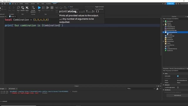The width and height of the screenshot is (188, 106).
Task: Click Toggle Comment in the ribbon
Action: tap(99, 7)
